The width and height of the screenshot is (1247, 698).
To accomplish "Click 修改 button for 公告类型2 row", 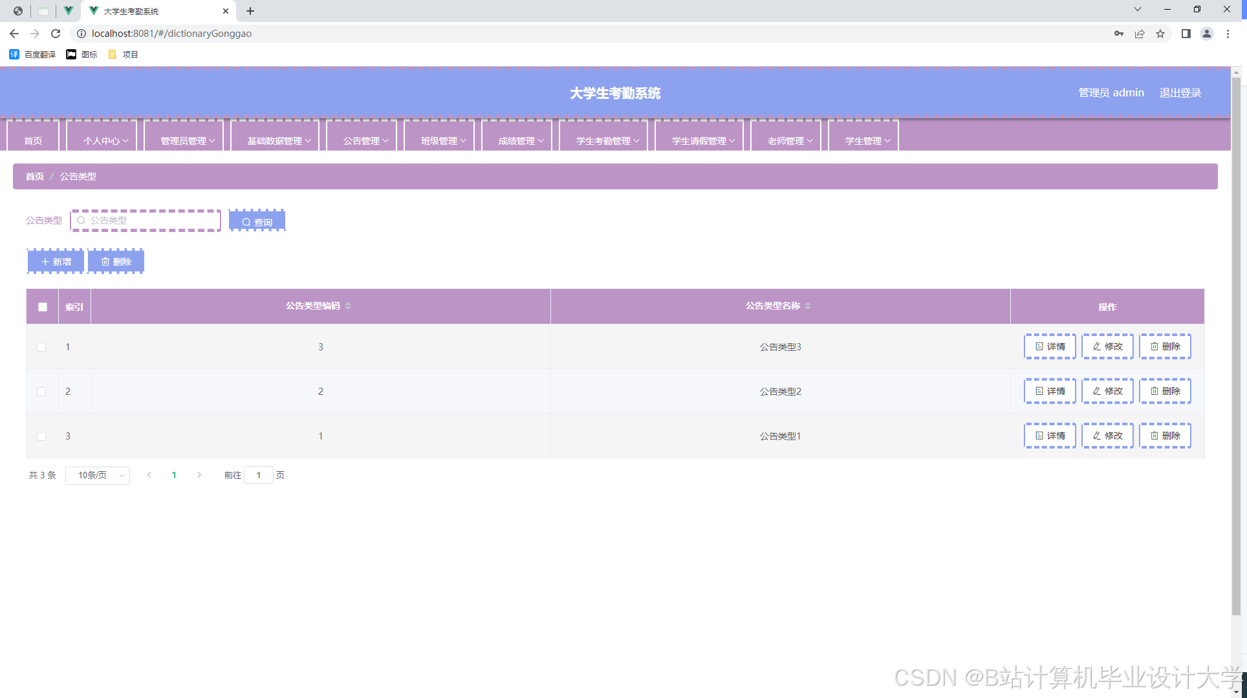I will [x=1107, y=391].
